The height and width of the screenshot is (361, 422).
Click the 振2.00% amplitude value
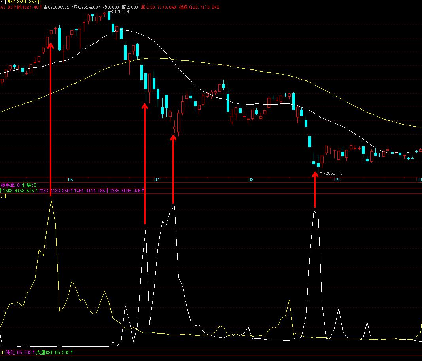pyautogui.click(x=130, y=7)
